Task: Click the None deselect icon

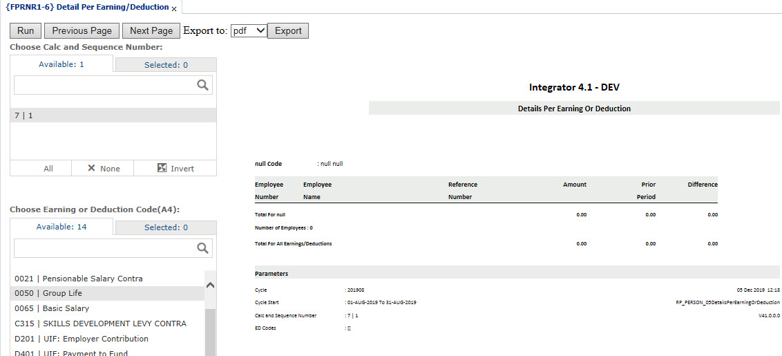Action: (x=91, y=169)
